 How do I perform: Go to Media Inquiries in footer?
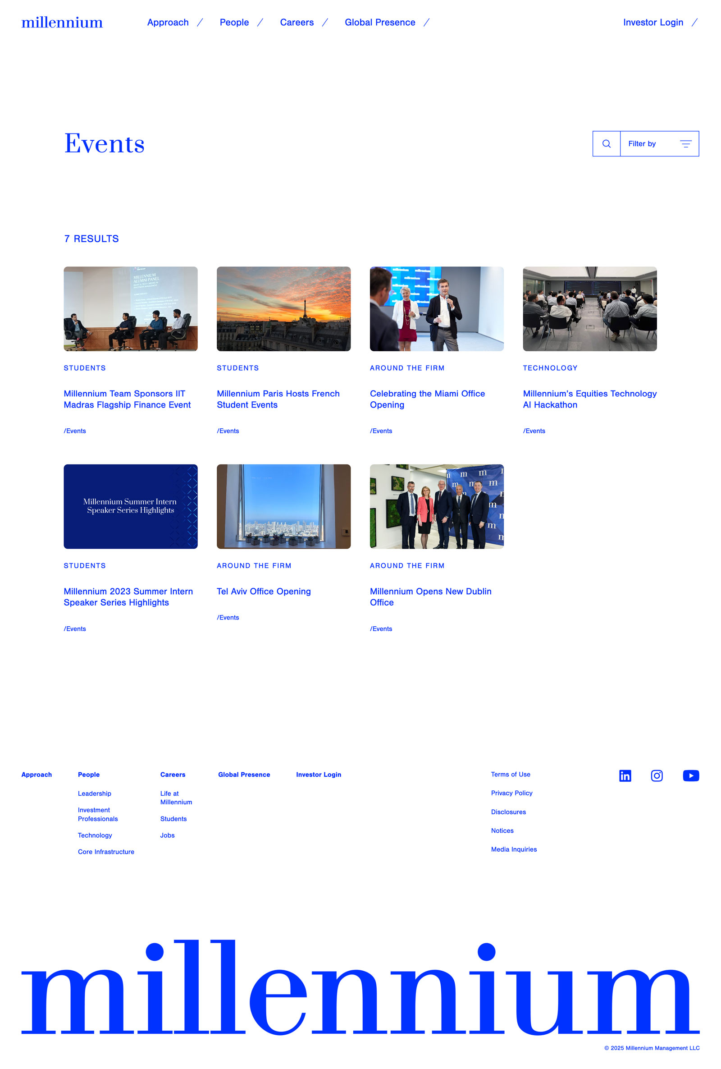(x=514, y=849)
